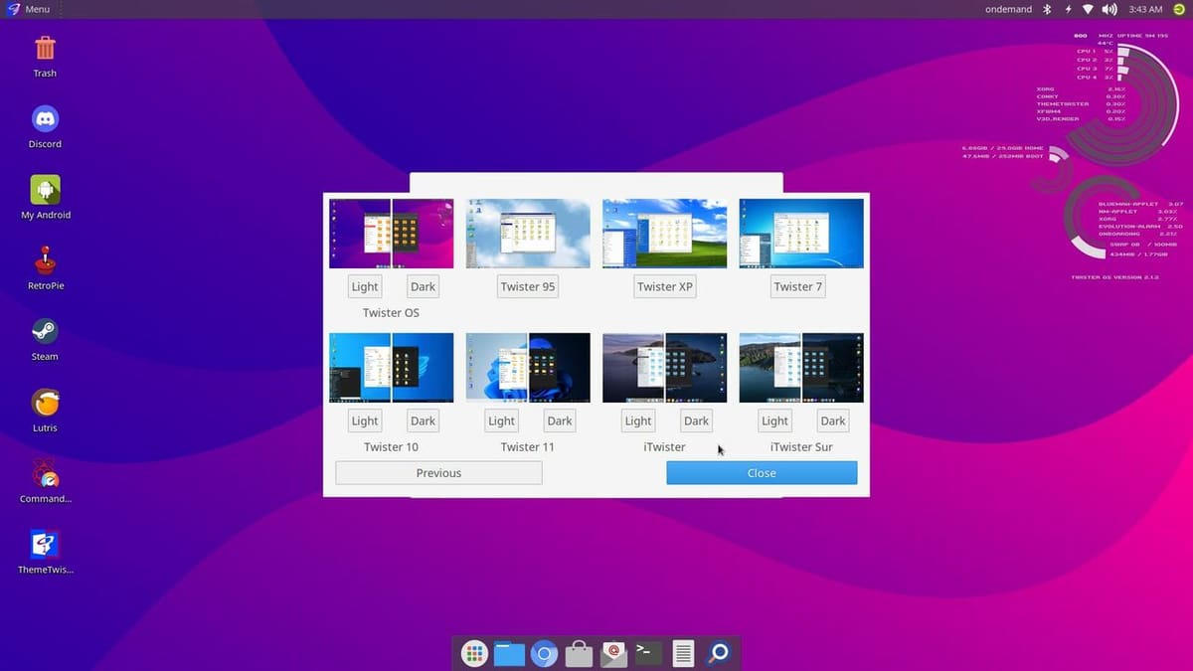Apply the Twister 11 Light theme

(x=502, y=420)
